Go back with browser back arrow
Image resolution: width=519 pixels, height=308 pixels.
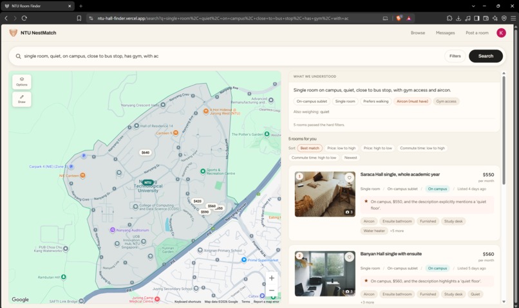(6, 18)
